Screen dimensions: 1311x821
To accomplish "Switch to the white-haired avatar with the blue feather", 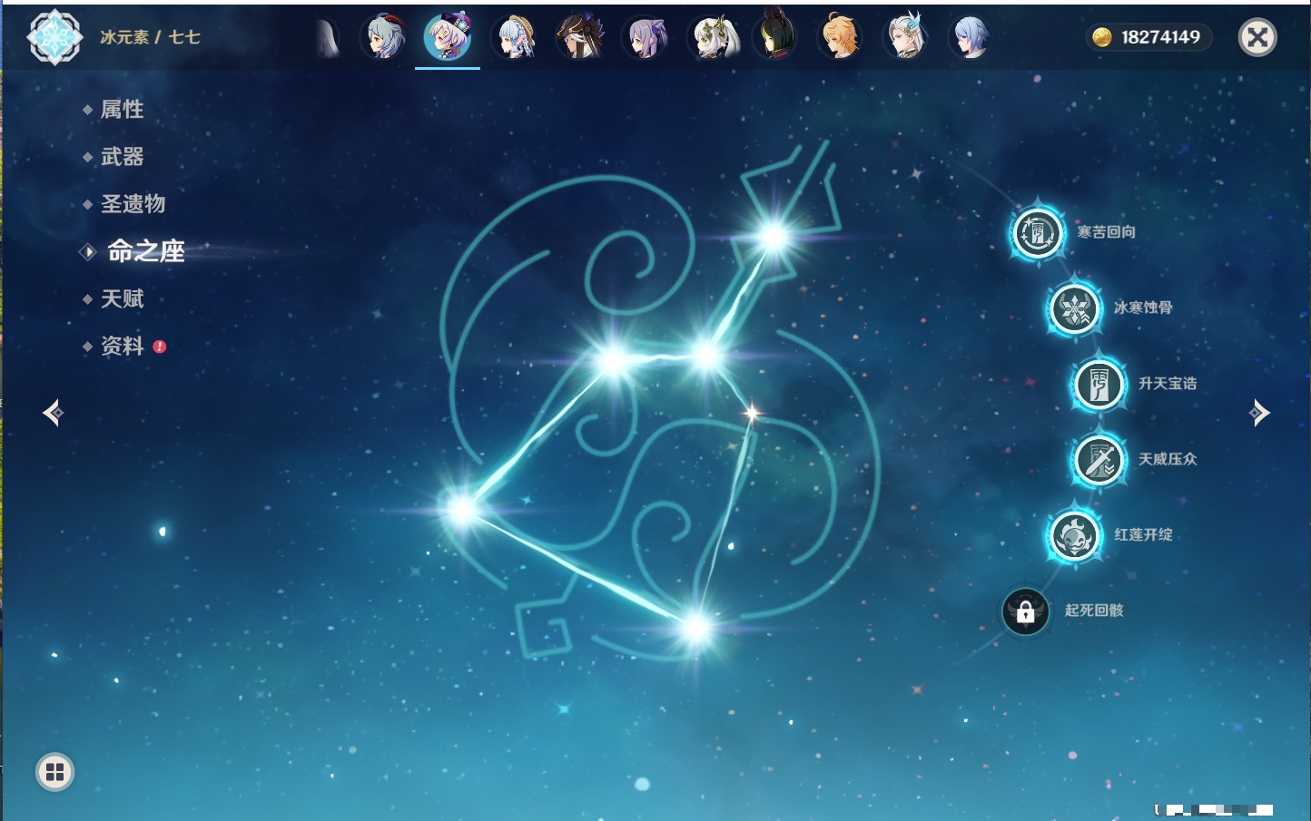I will (906, 37).
